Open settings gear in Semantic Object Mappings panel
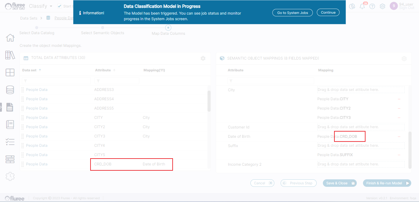 pos(404,59)
